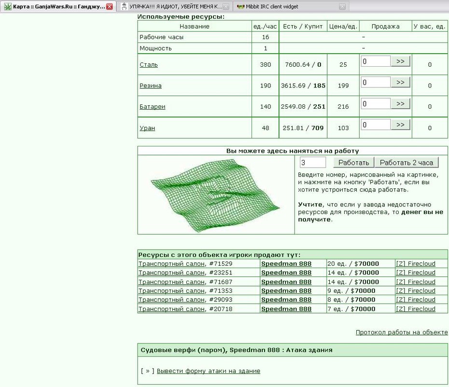
Task: Click the УПЯЧКА tab favicon
Action: [124, 6]
